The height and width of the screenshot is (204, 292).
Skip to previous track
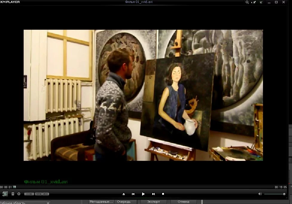133,194
